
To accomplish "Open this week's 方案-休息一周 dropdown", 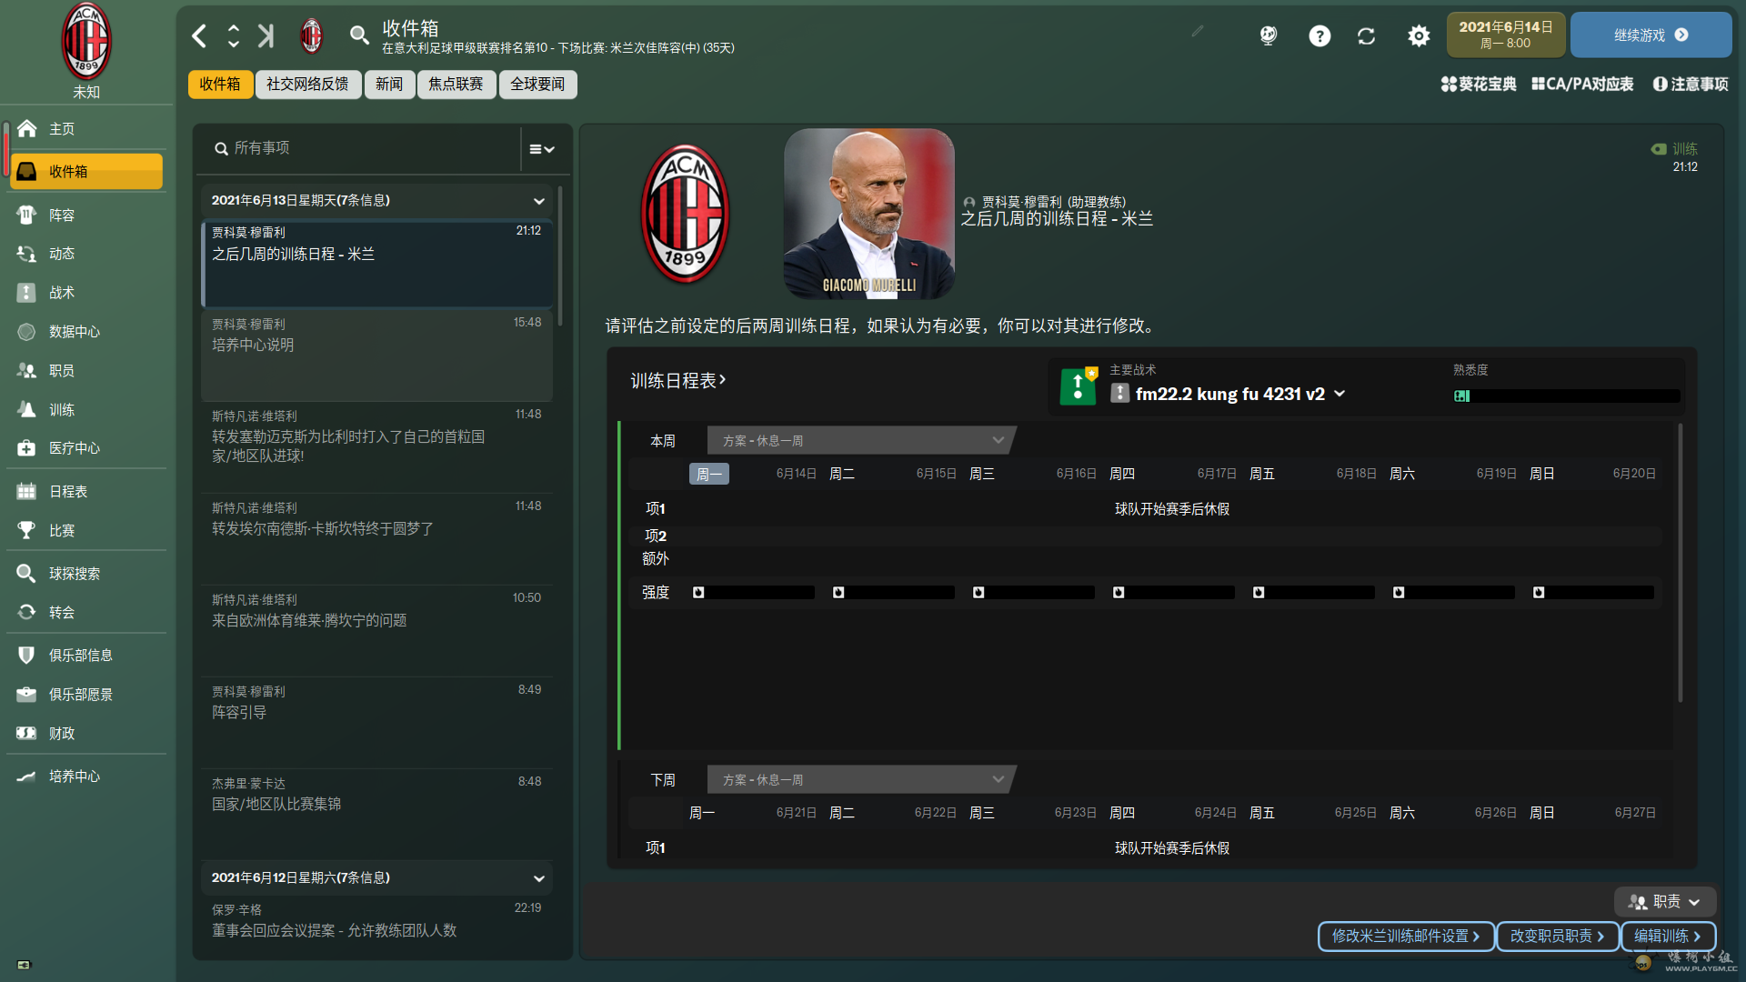I will (861, 441).
